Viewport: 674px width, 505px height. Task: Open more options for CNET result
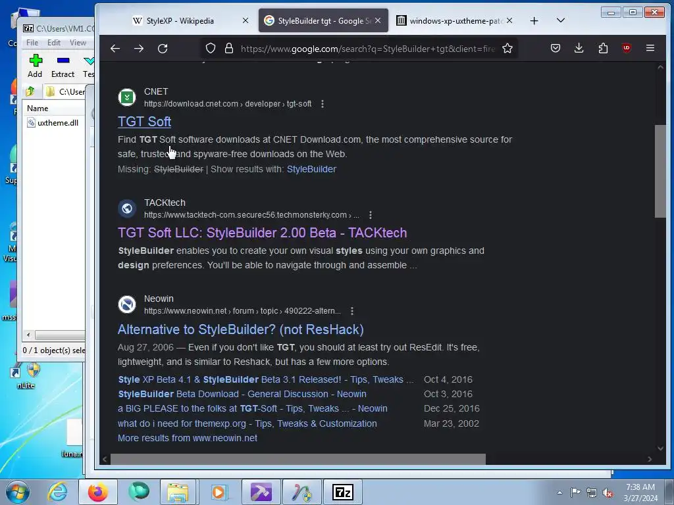[x=323, y=104]
